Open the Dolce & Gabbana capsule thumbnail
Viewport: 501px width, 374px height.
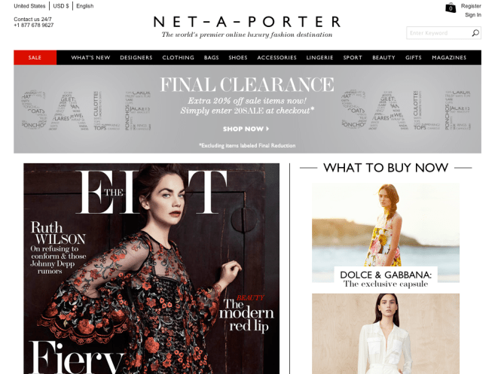click(x=386, y=233)
